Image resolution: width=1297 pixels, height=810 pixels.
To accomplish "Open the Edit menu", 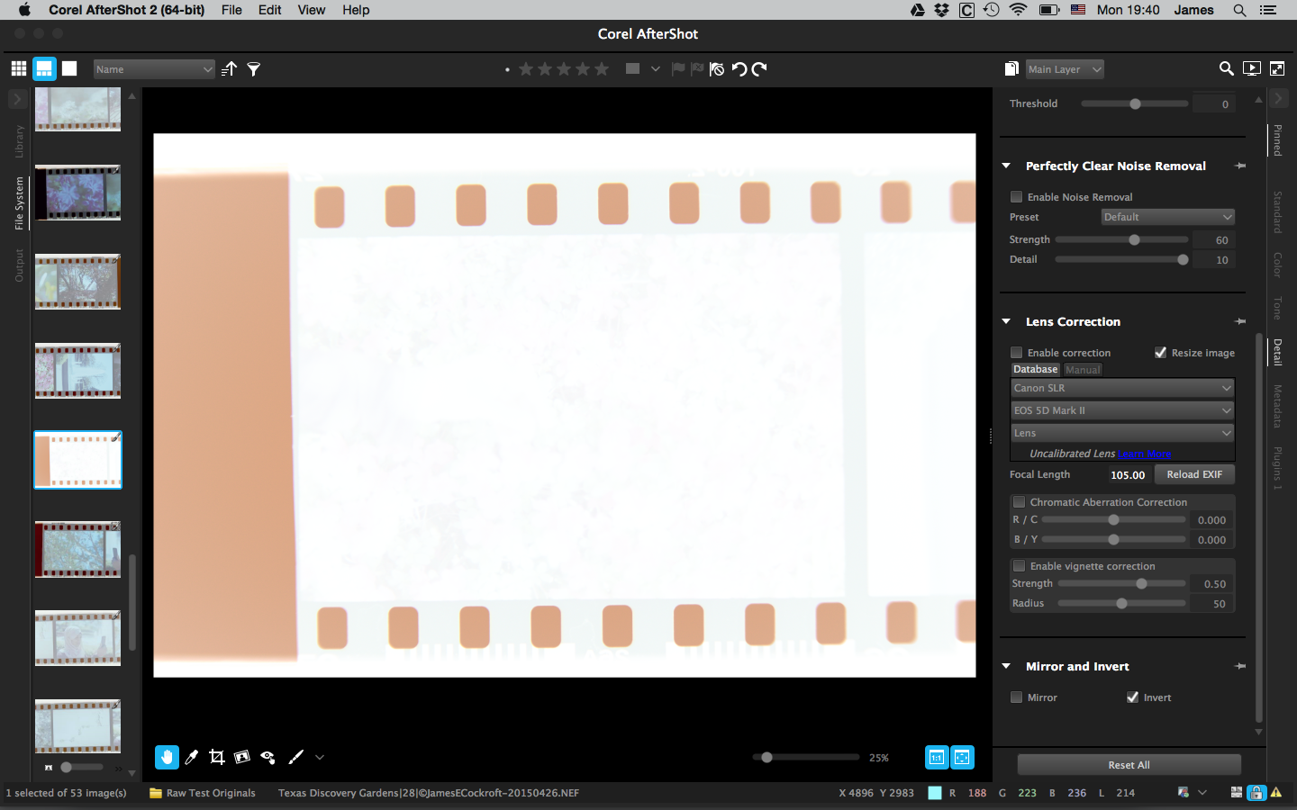I will pos(269,10).
